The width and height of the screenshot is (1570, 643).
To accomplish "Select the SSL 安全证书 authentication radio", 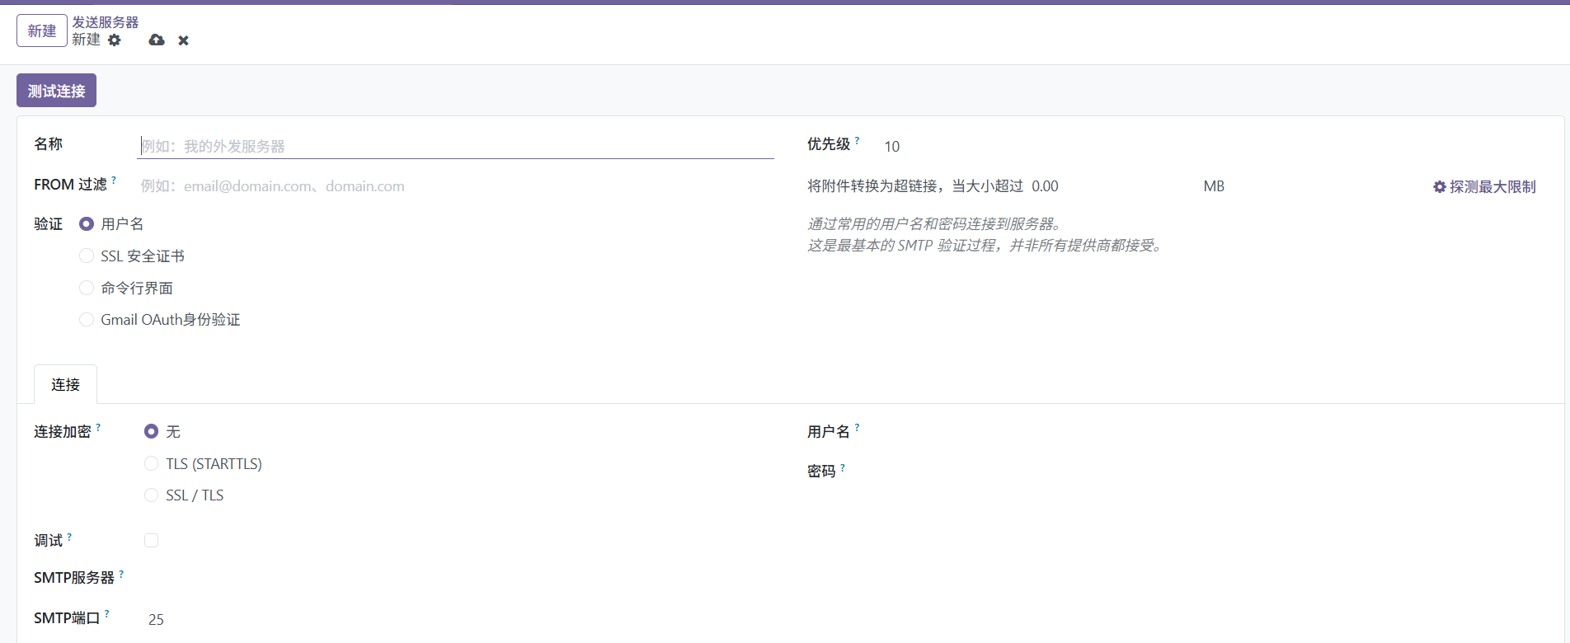I will (x=87, y=256).
